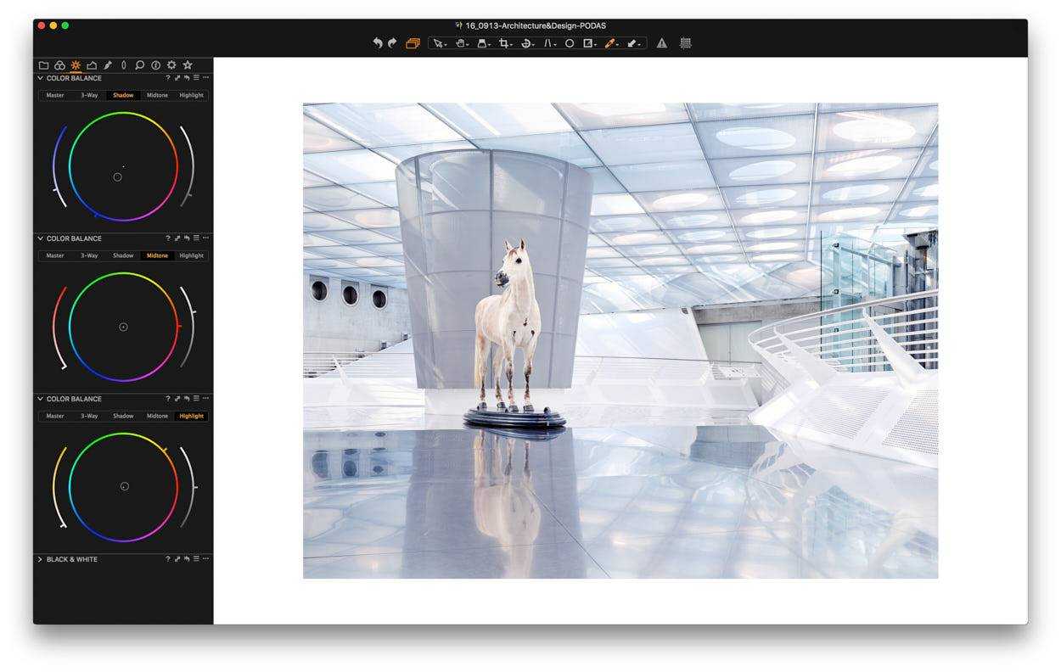Open the Color tool tab with three circles
This screenshot has height=672, width=1061.
click(59, 65)
